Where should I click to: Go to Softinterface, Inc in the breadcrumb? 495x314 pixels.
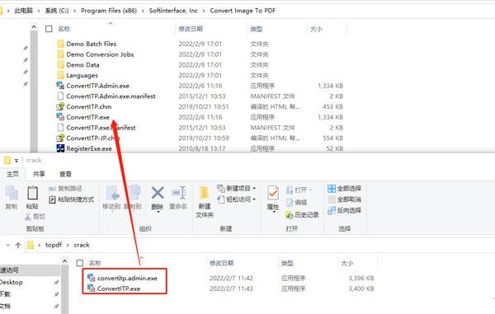pyautogui.click(x=173, y=11)
